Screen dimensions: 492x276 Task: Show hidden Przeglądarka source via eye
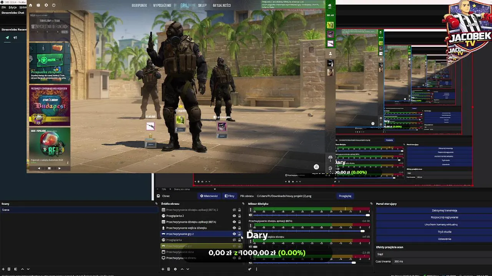pyautogui.click(x=234, y=240)
